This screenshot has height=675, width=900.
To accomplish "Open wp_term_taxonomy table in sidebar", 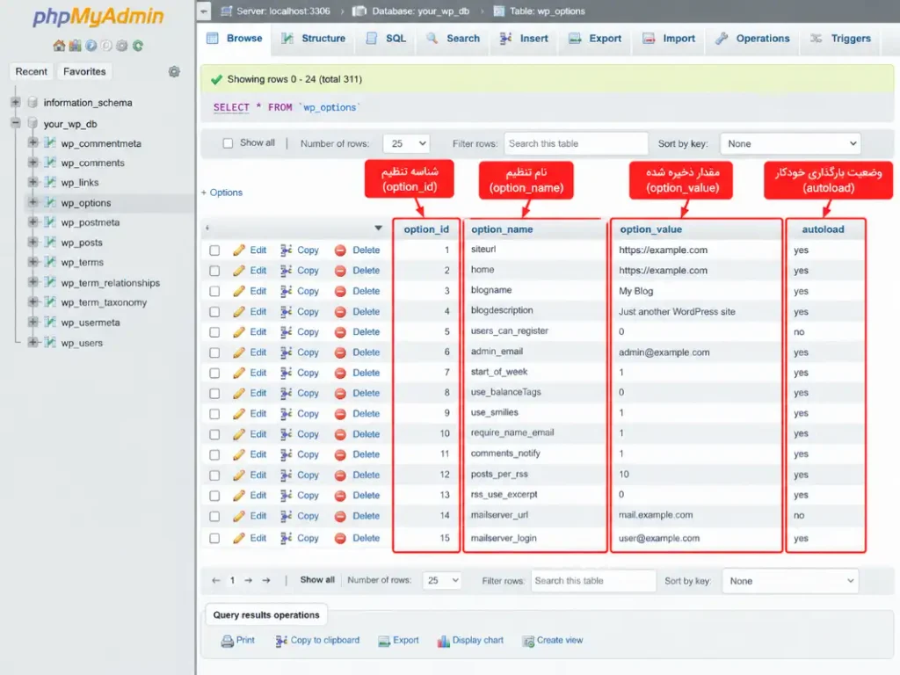I will (x=104, y=302).
